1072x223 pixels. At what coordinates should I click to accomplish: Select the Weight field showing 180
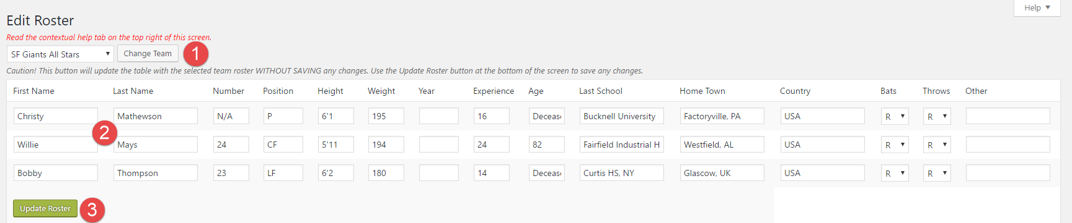[386, 173]
